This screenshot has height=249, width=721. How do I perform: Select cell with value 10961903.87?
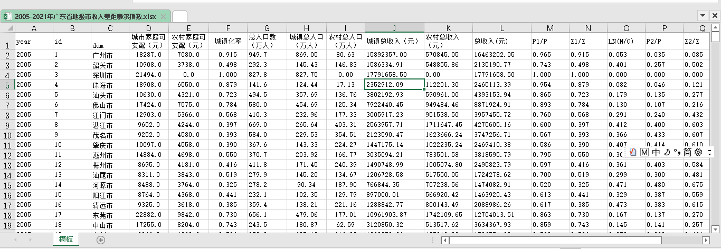(394, 215)
